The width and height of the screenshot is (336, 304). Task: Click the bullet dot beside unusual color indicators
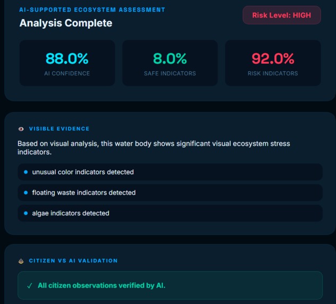pos(26,172)
